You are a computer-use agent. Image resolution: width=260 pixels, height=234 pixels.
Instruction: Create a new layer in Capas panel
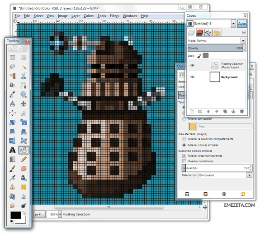pos(192,112)
